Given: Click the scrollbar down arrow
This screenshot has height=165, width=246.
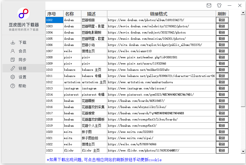Looking at the screenshot, I should (243, 151).
